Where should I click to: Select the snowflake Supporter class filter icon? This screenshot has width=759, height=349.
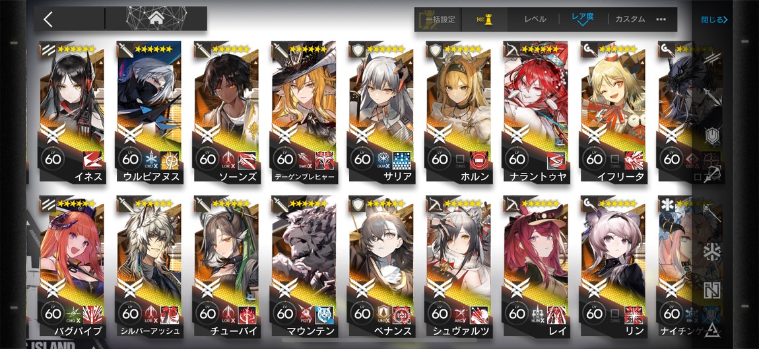[711, 252]
